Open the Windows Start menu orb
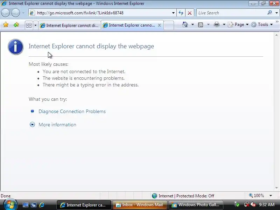Viewport: 280px width, 210px height. click(10, 205)
